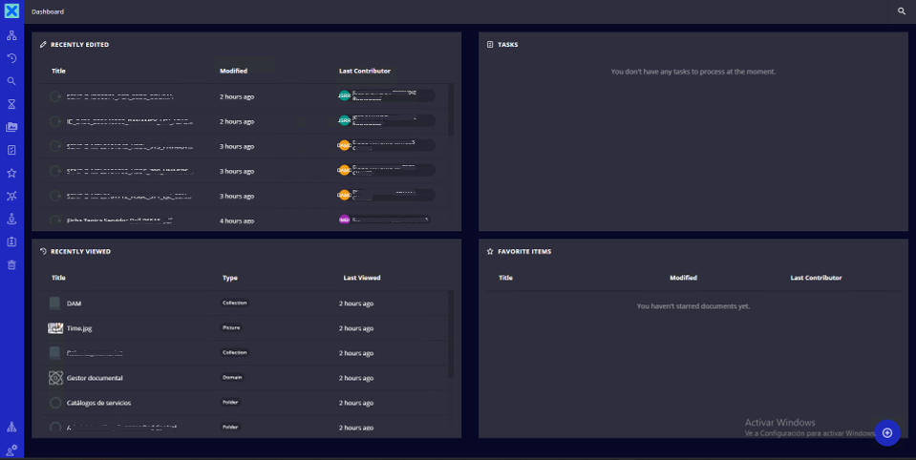This screenshot has width=916, height=460.
Task: Open the Recents history sidebar icon
Action: coord(11,58)
